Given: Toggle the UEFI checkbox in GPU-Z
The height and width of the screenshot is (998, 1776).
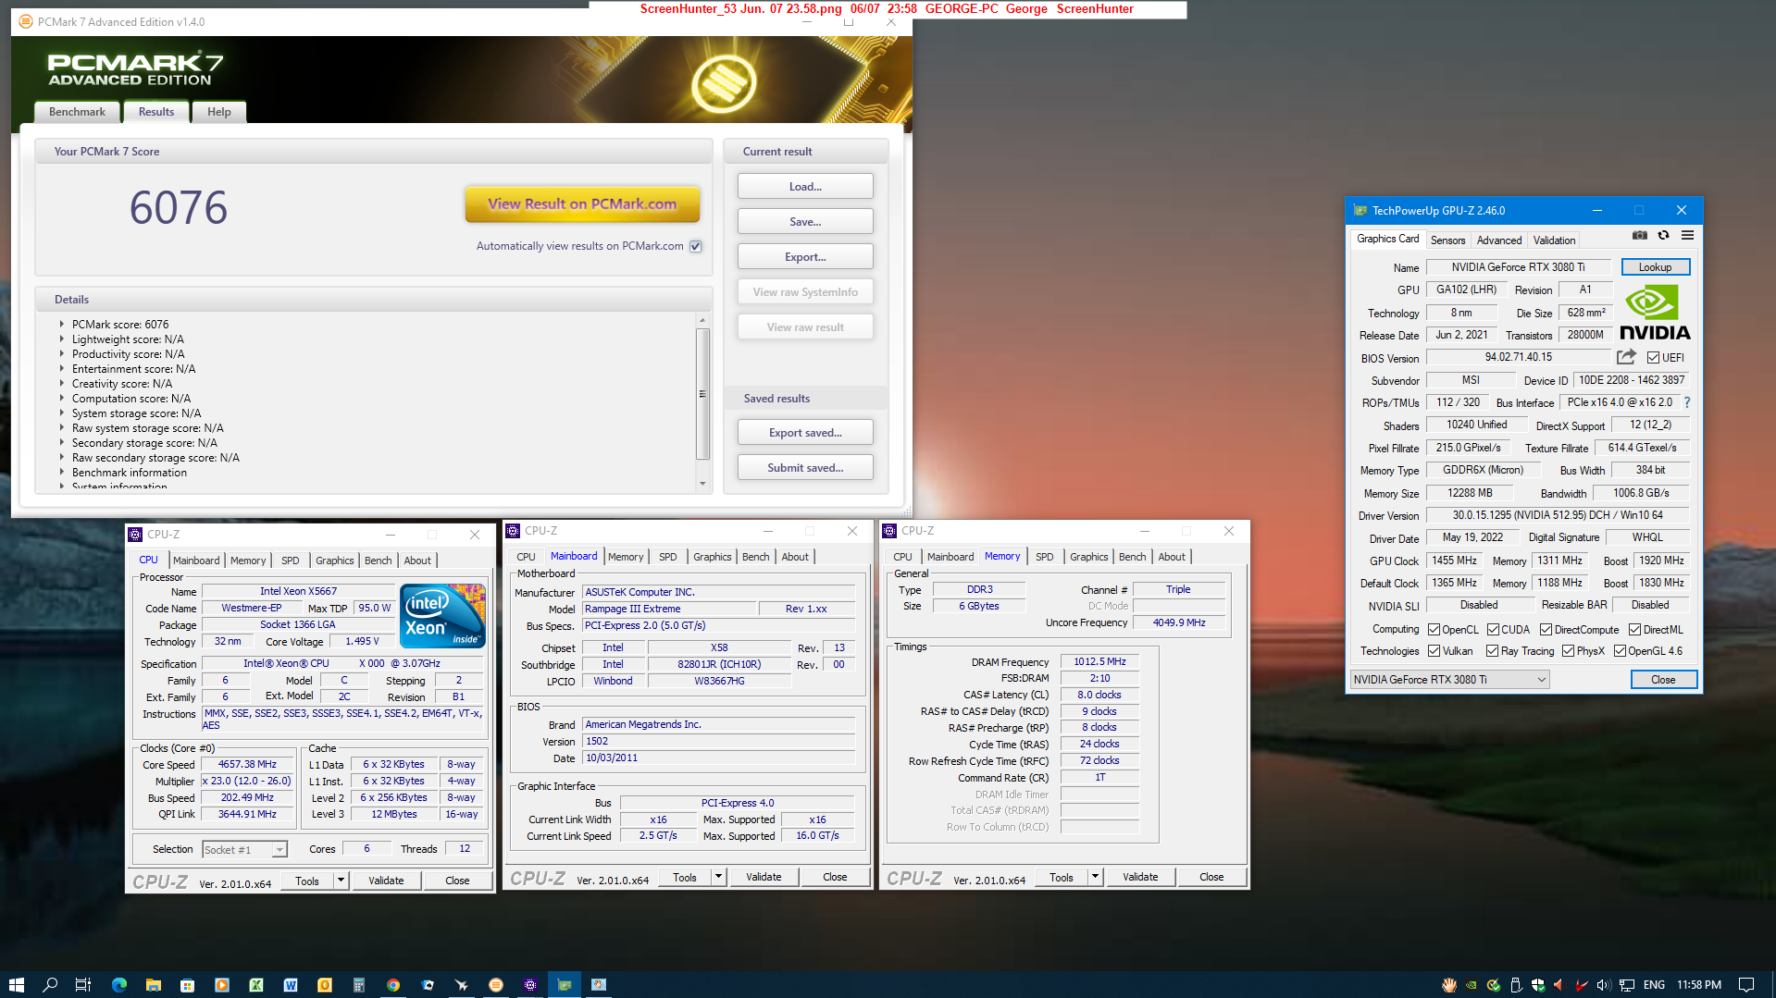Looking at the screenshot, I should 1653,358.
